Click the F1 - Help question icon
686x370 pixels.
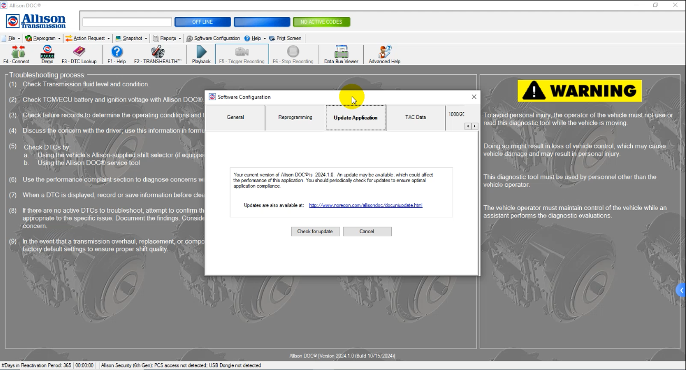pyautogui.click(x=117, y=55)
